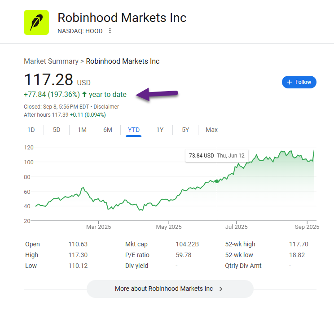This screenshot has height=315, width=334.
Task: Open More about Robinhood Markets Inc
Action: click(170, 289)
